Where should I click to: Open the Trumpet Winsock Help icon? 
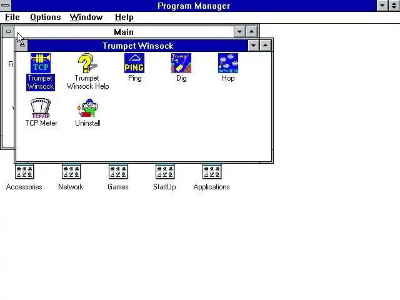[87, 63]
